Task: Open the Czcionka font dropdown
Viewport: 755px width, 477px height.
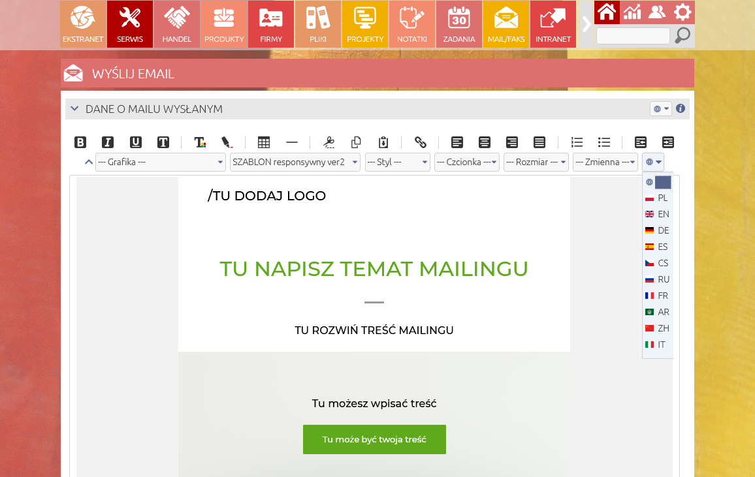Action: 467,162
